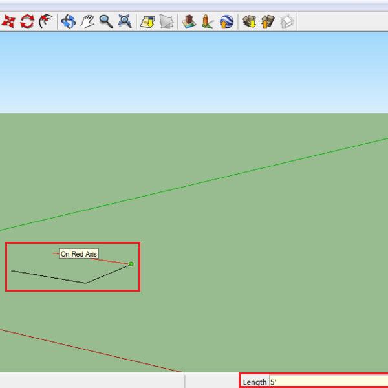Activate the Pan hand tool
388x388 pixels.
click(x=87, y=21)
